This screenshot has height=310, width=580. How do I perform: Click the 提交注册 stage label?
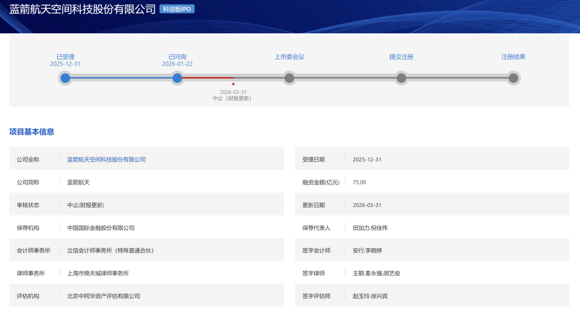(401, 57)
